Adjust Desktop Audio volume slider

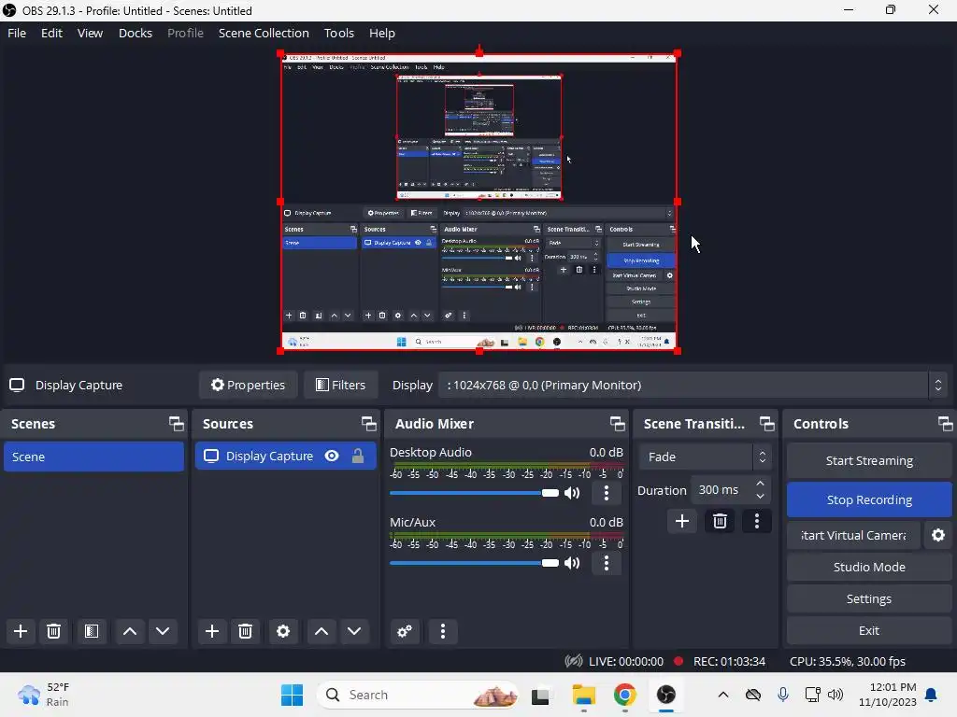point(474,493)
